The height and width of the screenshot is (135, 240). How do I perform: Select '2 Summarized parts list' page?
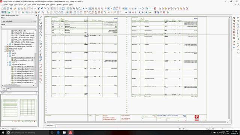coord(24,60)
